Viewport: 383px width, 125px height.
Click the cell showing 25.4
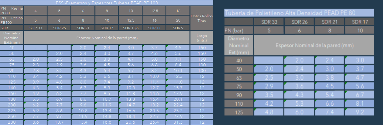[154, 123]
